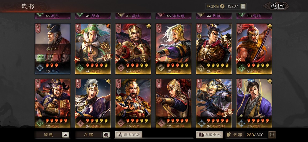Select the 張飛 general card

(x=53, y=103)
